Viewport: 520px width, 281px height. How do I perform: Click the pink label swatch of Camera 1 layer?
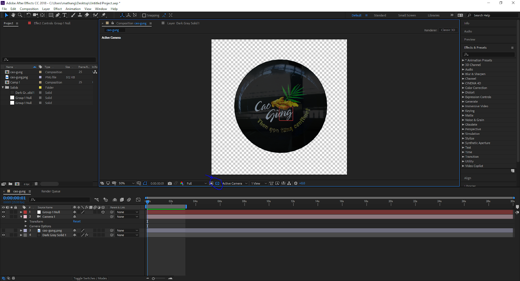point(25,217)
